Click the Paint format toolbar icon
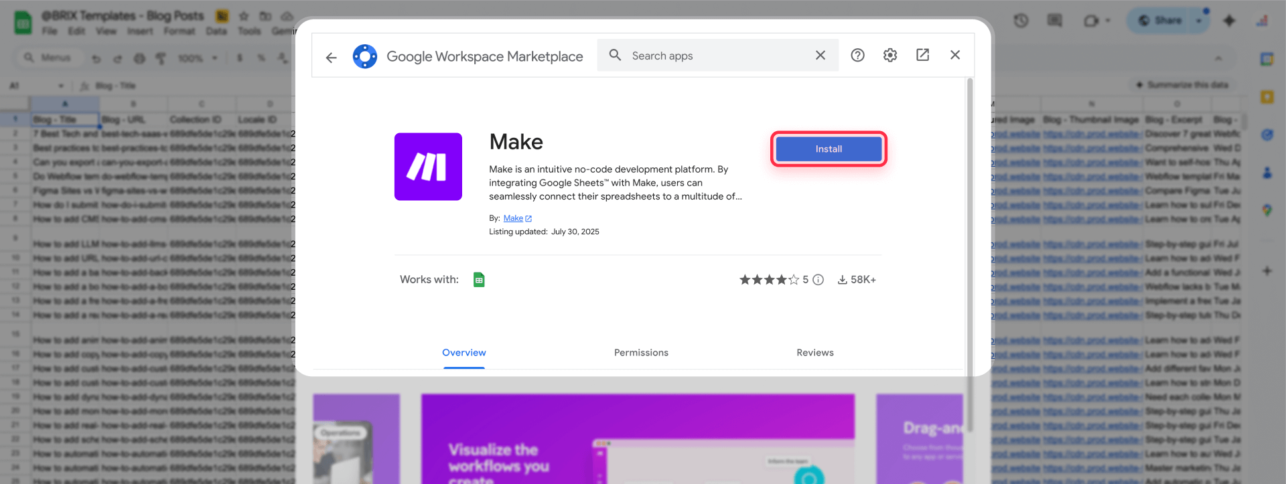The width and height of the screenshot is (1286, 484). point(161,58)
